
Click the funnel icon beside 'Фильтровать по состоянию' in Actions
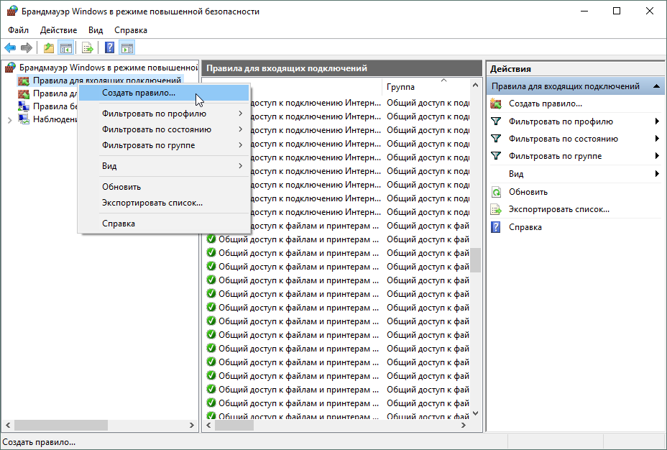pyautogui.click(x=496, y=139)
